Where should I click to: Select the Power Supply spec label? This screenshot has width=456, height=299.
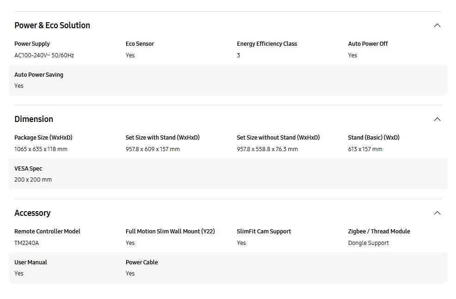click(x=32, y=44)
